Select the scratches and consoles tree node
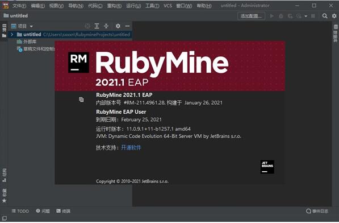The height and width of the screenshot is (223, 339). [36, 49]
